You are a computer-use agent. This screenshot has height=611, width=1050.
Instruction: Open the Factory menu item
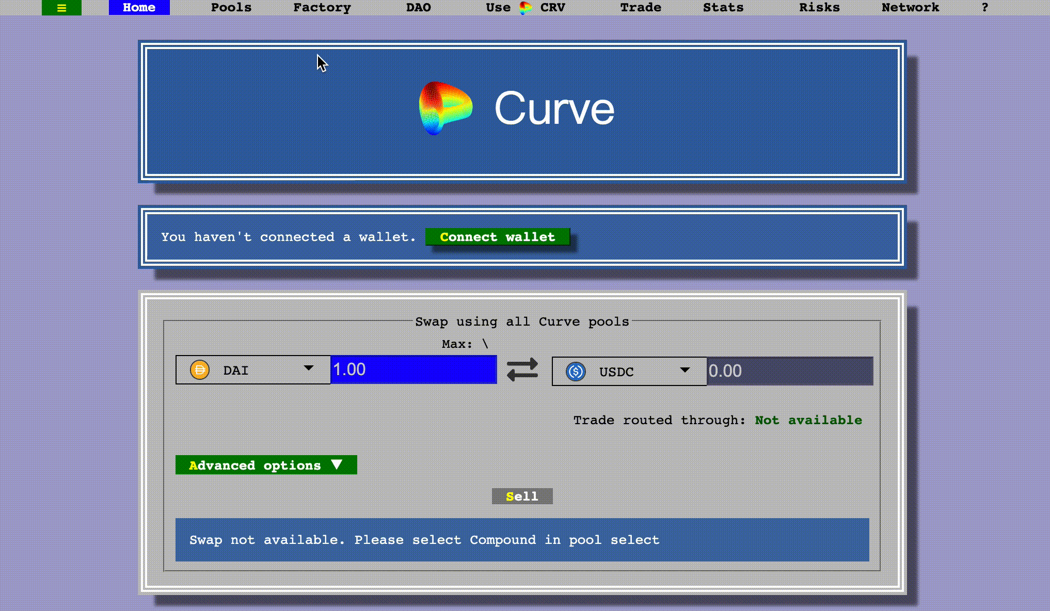[x=322, y=8]
